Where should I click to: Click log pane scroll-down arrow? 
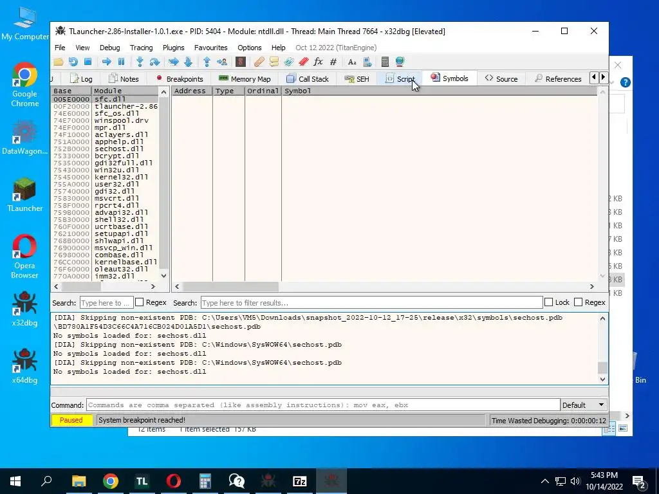click(x=602, y=379)
